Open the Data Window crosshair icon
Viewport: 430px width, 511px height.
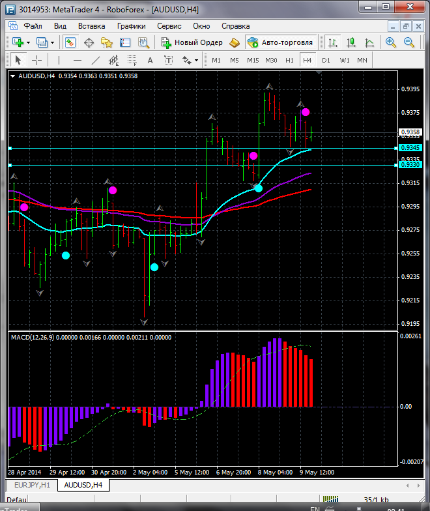tap(89, 42)
